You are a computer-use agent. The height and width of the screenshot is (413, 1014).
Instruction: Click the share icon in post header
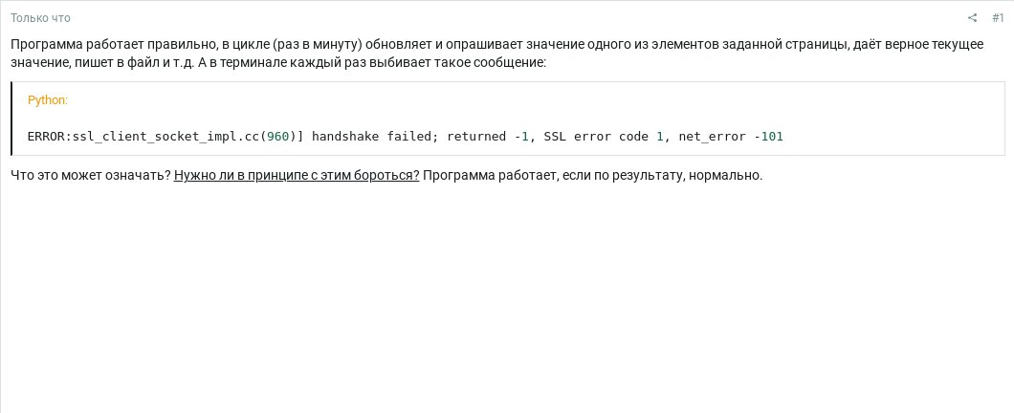point(973,18)
